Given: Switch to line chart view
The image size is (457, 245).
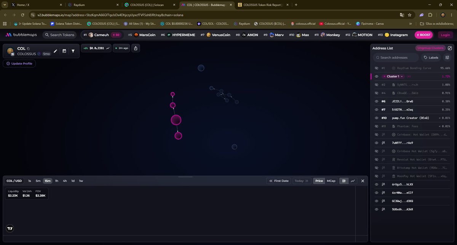Looking at the screenshot, I should pos(353,181).
